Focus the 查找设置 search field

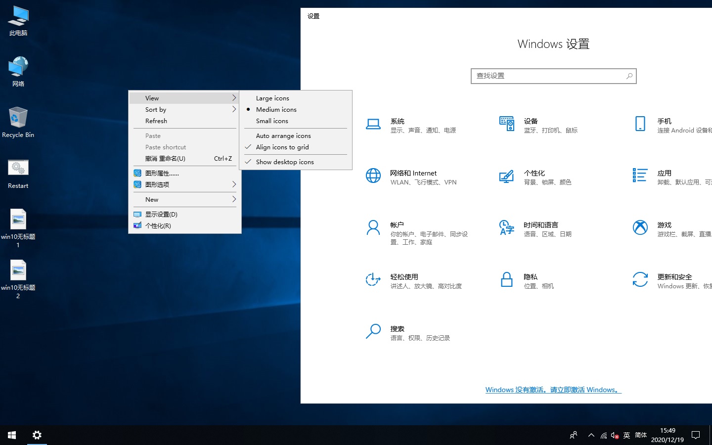(x=553, y=76)
